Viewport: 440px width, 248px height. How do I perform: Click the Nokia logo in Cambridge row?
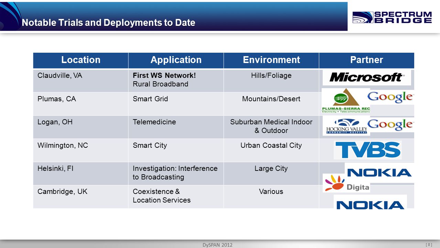pos(370,203)
